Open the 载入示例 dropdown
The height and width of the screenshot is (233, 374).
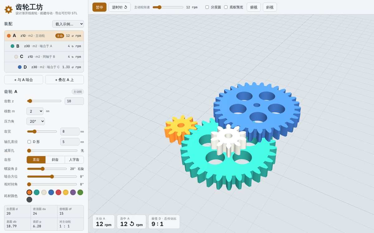click(68, 24)
